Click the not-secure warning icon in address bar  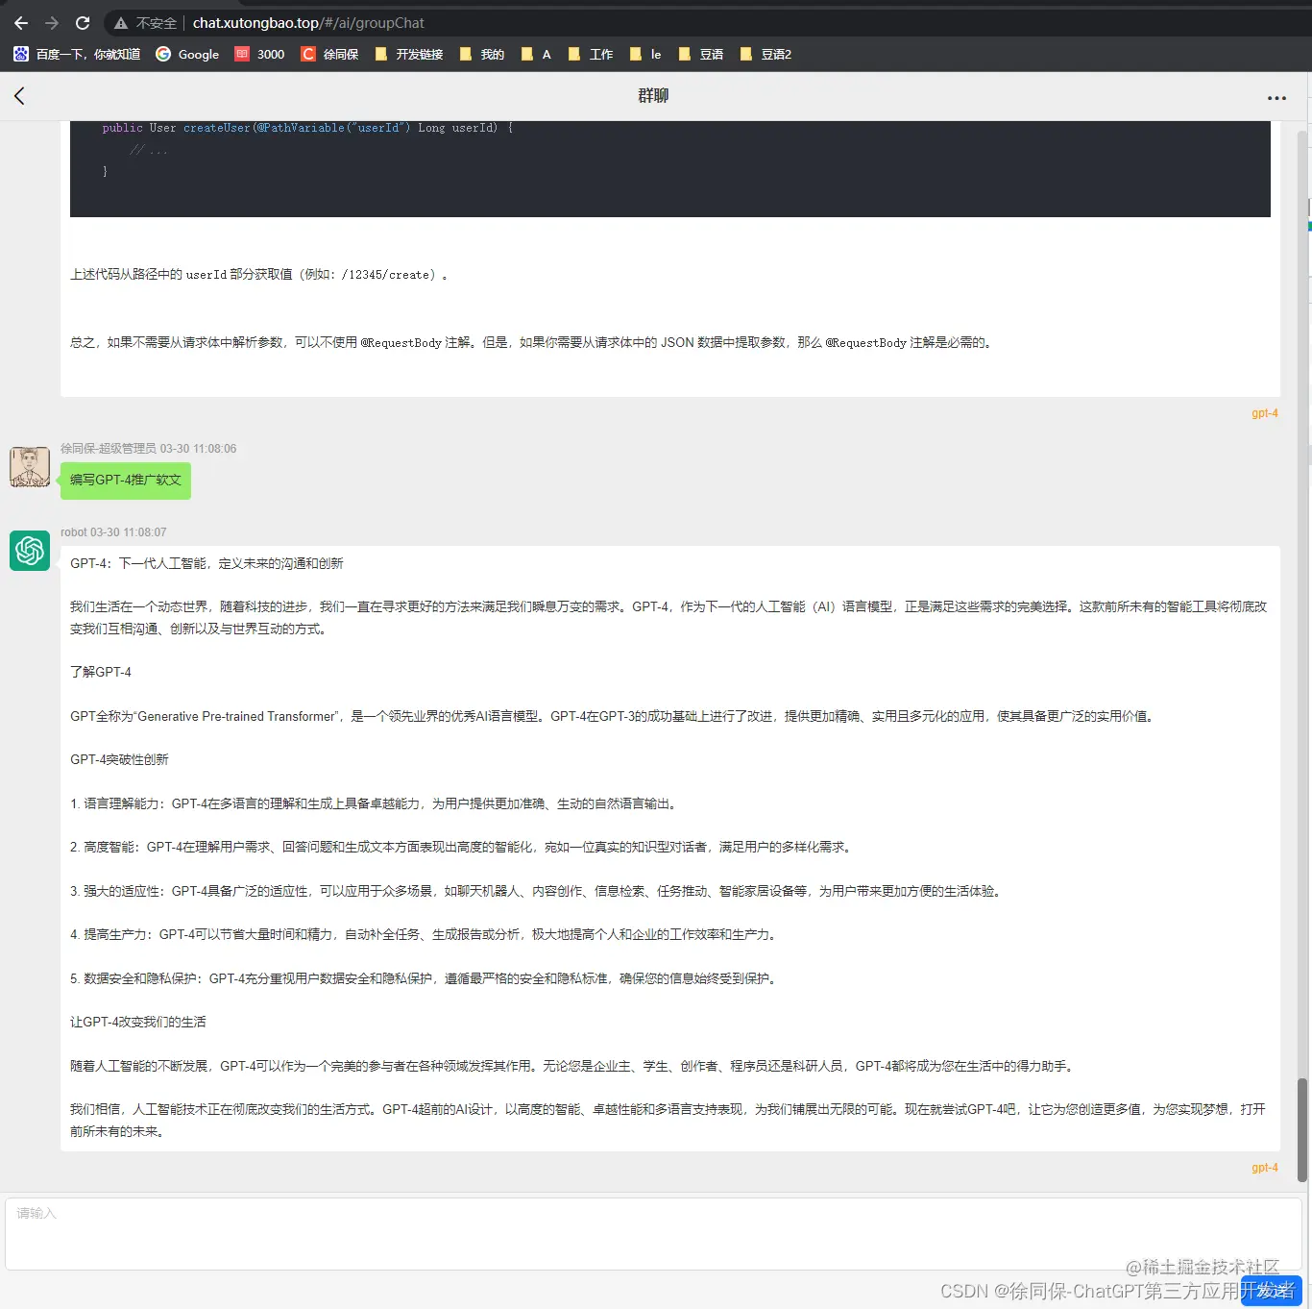click(x=121, y=23)
